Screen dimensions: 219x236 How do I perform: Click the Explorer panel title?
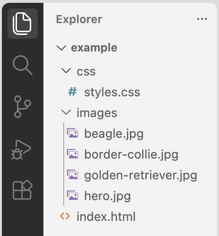[x=79, y=19]
